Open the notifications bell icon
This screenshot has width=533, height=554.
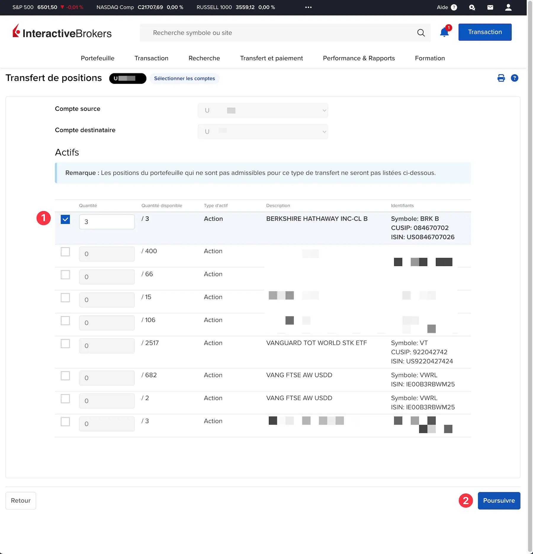(444, 32)
